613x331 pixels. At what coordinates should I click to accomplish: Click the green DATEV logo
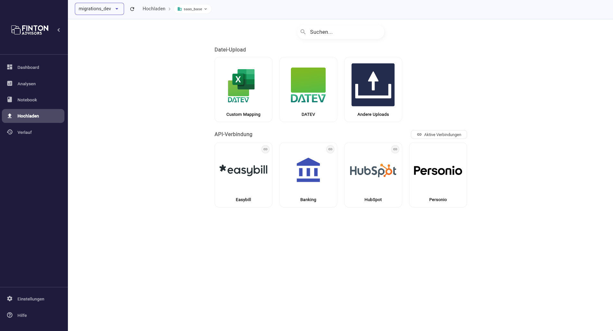308,85
